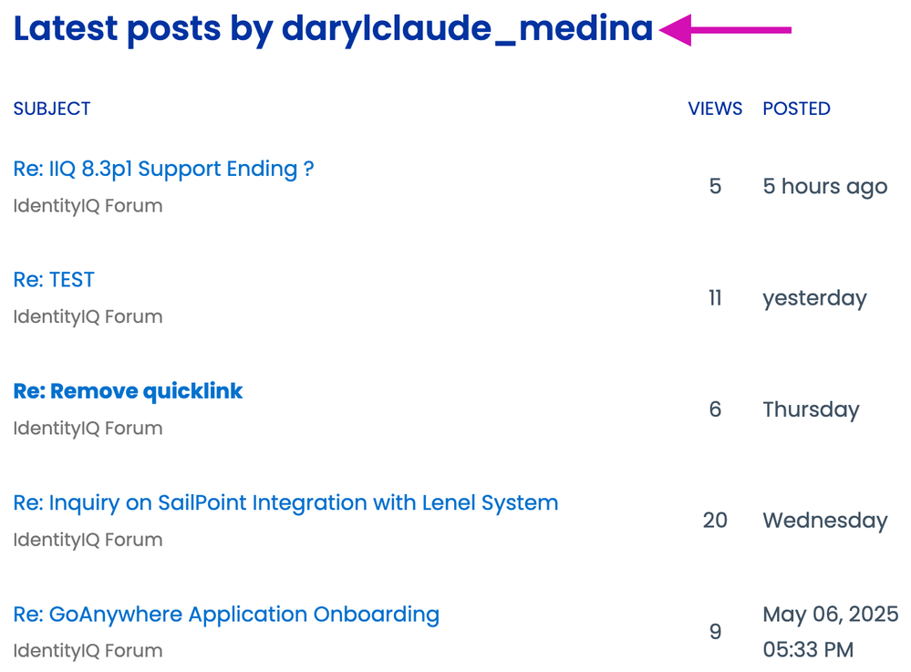
Task: Open the GoAnywhere Application Onboarding post
Action: click(x=226, y=614)
